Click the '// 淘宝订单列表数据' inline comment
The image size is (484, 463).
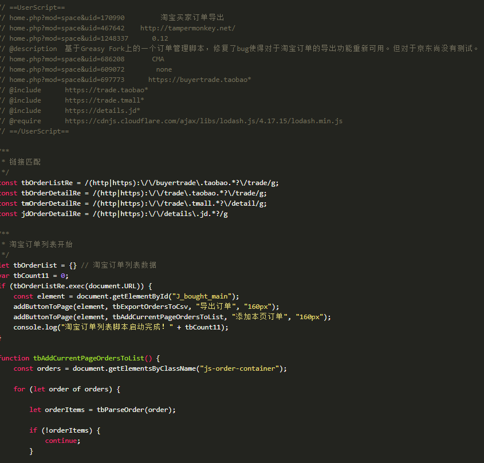tap(119, 265)
